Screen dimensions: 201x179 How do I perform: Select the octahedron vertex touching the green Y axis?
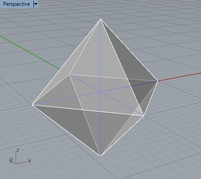(69, 74)
